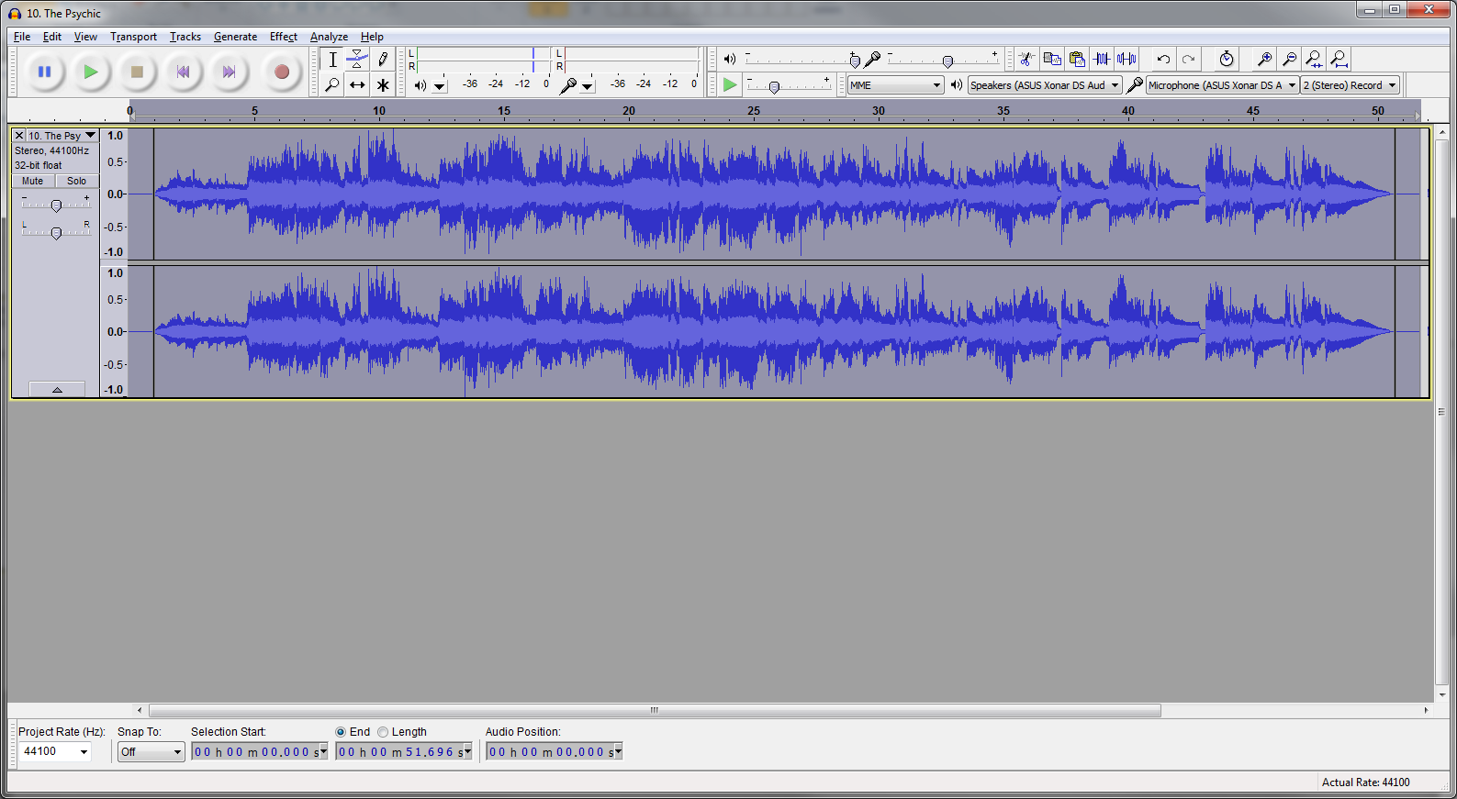Click the Silence audio icon

pos(1126,59)
